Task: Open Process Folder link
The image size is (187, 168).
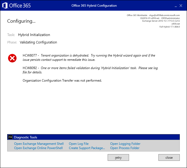Action: pos(125,148)
